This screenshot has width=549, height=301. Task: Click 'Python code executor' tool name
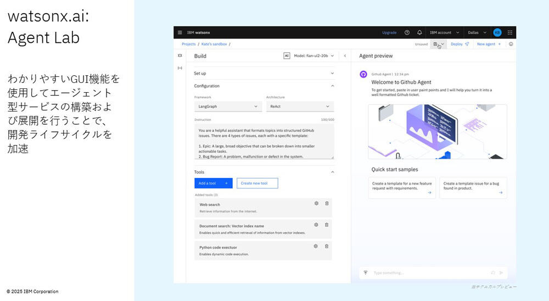[218, 247]
